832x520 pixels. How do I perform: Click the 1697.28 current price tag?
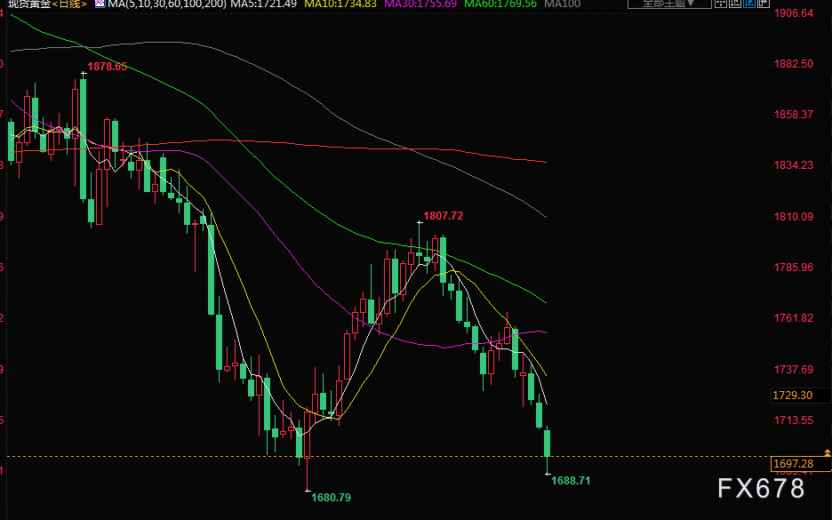pyautogui.click(x=794, y=463)
